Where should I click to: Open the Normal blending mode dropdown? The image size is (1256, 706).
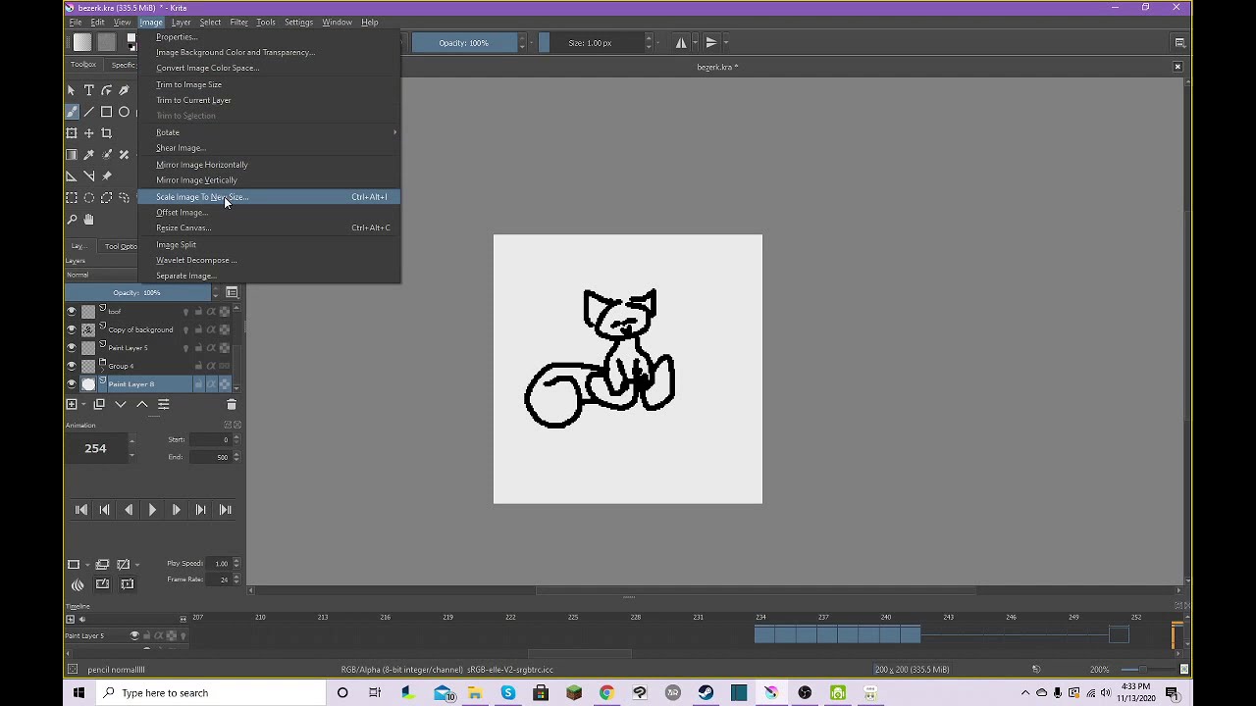point(102,276)
